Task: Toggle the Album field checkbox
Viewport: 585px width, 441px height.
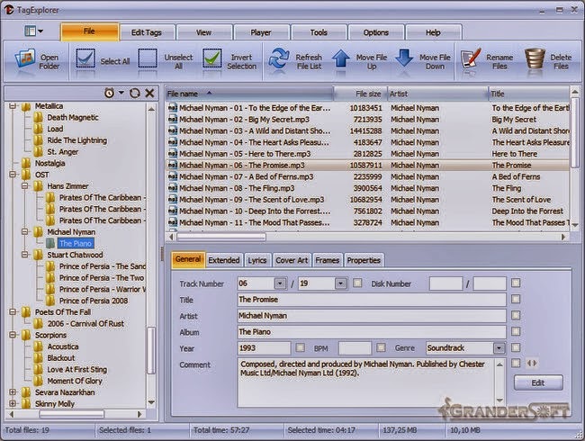Action: click(x=516, y=332)
